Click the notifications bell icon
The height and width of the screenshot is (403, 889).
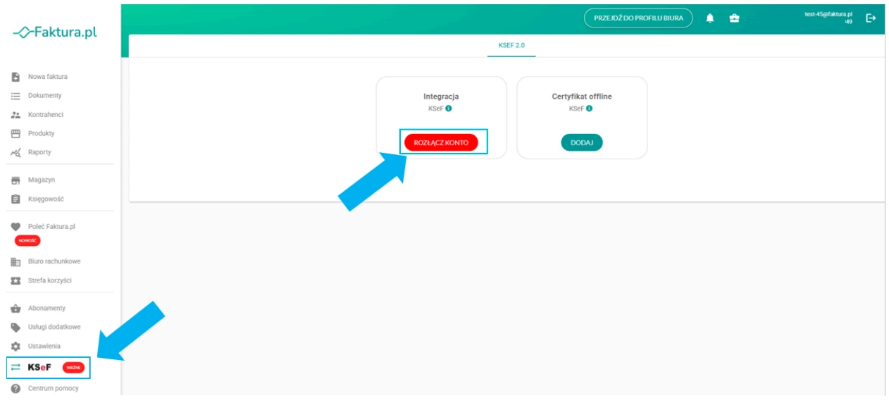pyautogui.click(x=710, y=18)
